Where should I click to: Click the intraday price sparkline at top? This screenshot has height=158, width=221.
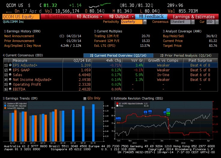click(100, 5)
